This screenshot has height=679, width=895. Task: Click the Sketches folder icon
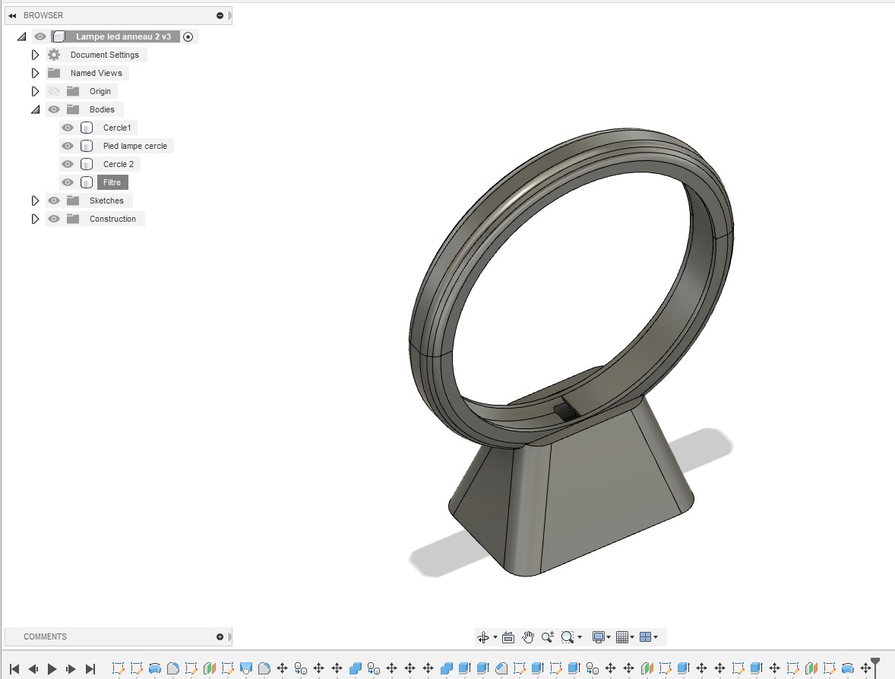tap(72, 201)
